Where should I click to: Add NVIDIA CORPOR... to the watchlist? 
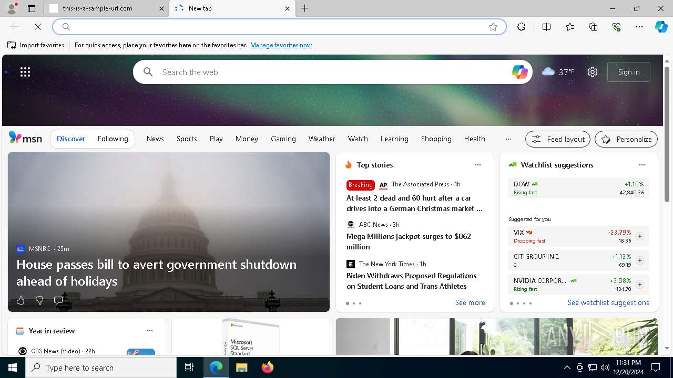pos(639,285)
